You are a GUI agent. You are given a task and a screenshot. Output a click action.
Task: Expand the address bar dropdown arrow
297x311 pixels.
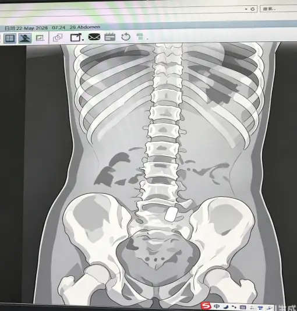246,9
